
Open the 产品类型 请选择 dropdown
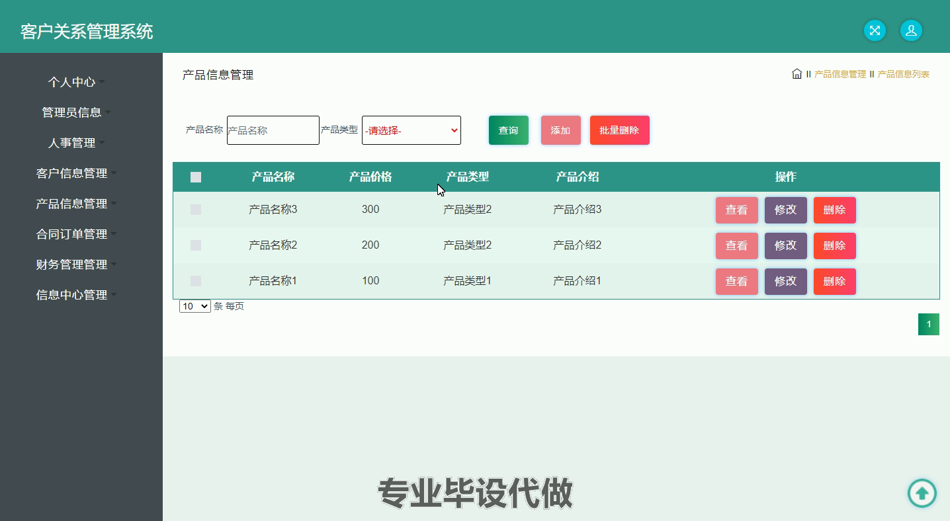click(x=411, y=130)
